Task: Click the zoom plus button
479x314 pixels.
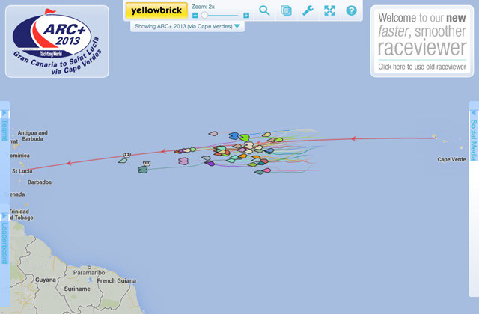Action: (246, 15)
